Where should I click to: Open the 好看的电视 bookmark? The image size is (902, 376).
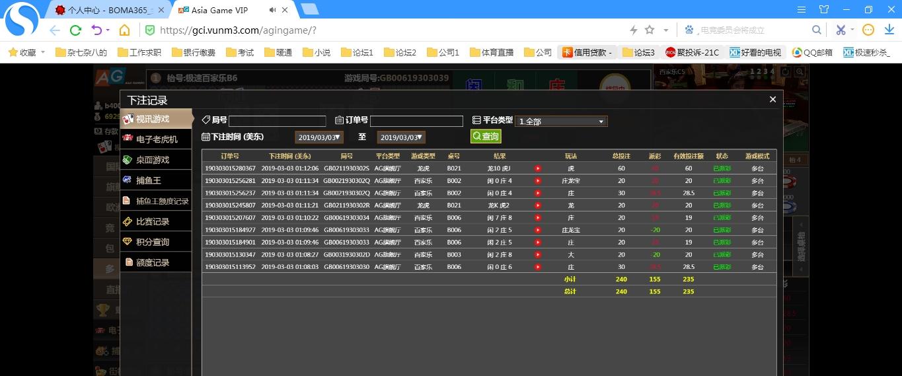[x=755, y=52]
